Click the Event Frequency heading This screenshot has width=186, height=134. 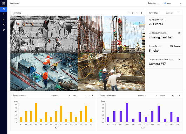coord(19,95)
